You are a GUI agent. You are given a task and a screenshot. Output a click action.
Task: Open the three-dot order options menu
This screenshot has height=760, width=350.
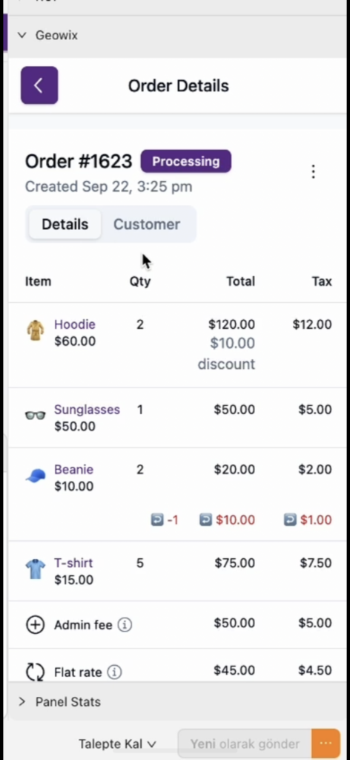[313, 171]
